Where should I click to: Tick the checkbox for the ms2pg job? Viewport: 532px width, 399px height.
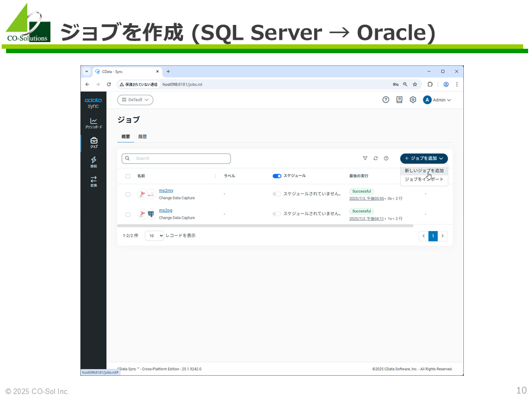coord(128,214)
